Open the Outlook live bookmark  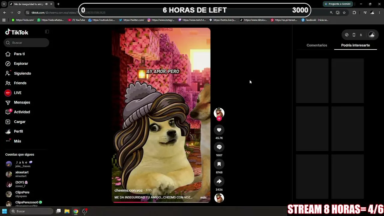(x=101, y=20)
